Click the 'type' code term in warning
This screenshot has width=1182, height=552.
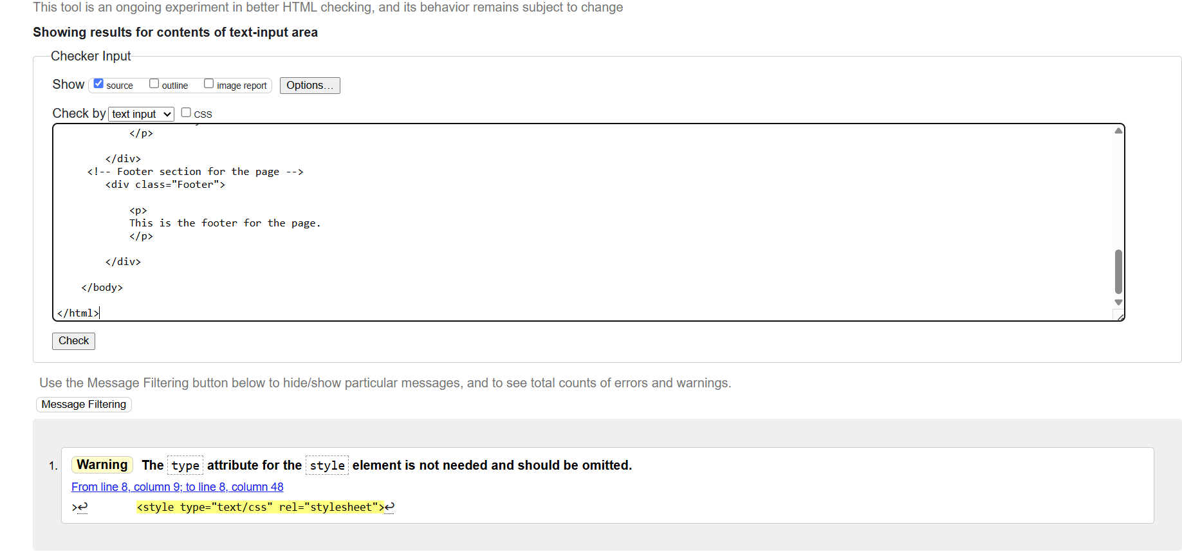pos(185,465)
